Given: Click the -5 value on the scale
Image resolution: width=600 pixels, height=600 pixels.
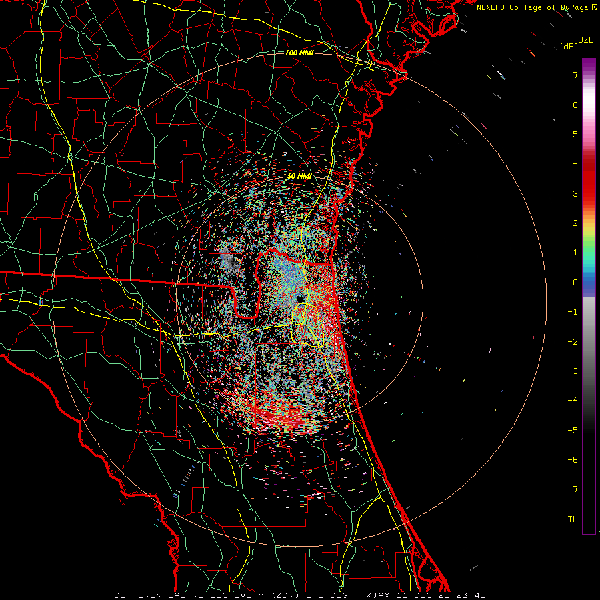Looking at the screenshot, I should pyautogui.click(x=573, y=431).
